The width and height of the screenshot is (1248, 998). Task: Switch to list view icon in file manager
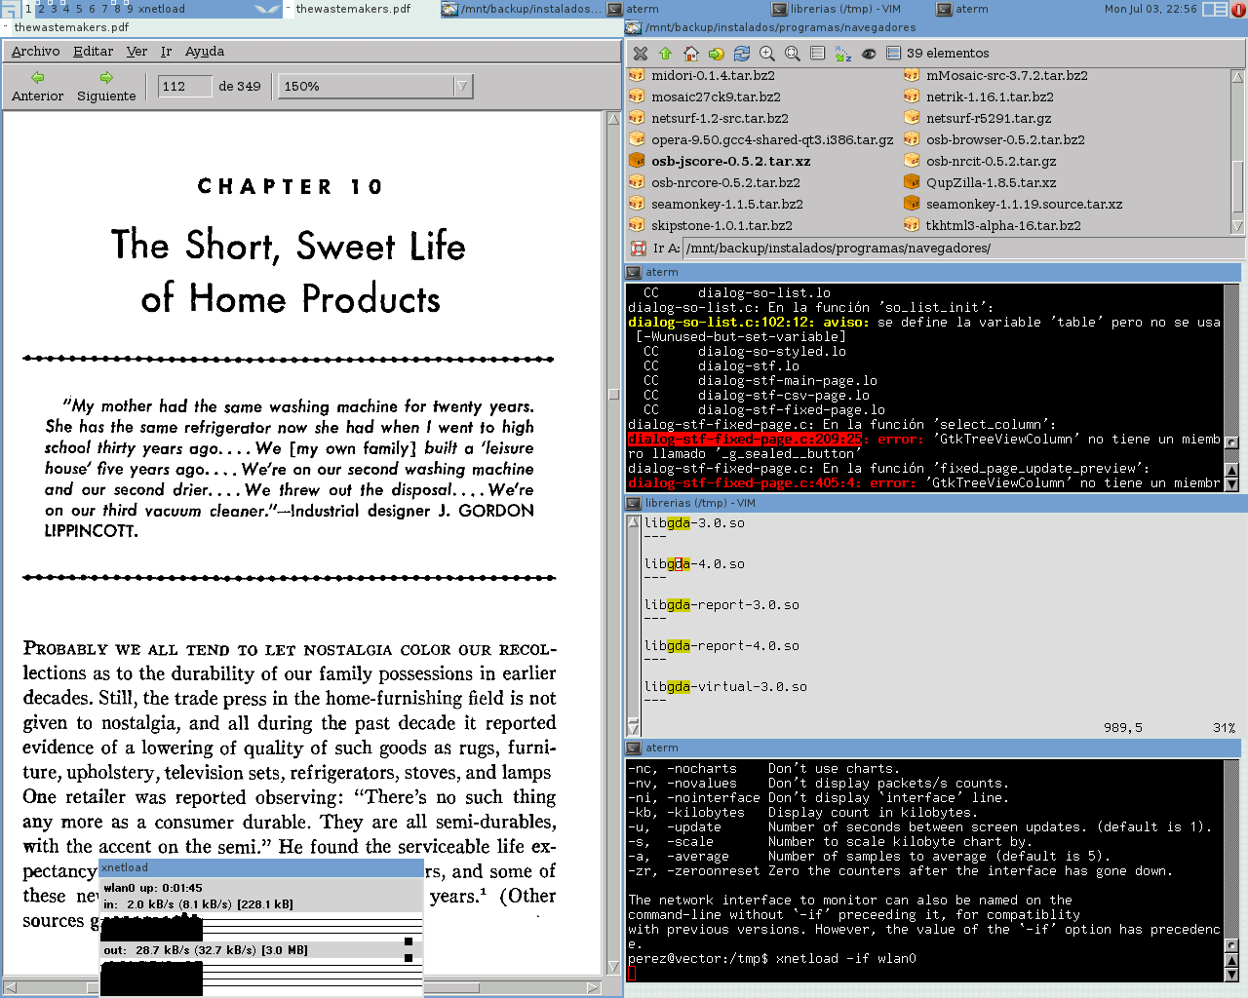(x=818, y=54)
